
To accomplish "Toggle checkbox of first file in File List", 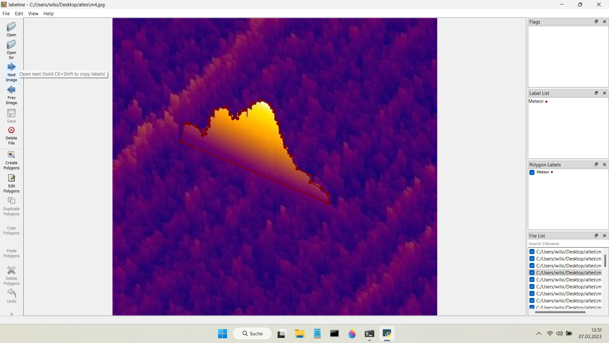I will click(532, 252).
